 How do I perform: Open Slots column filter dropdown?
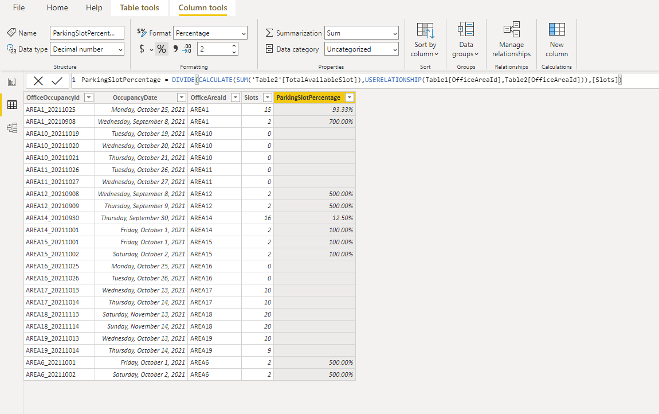pyautogui.click(x=267, y=97)
